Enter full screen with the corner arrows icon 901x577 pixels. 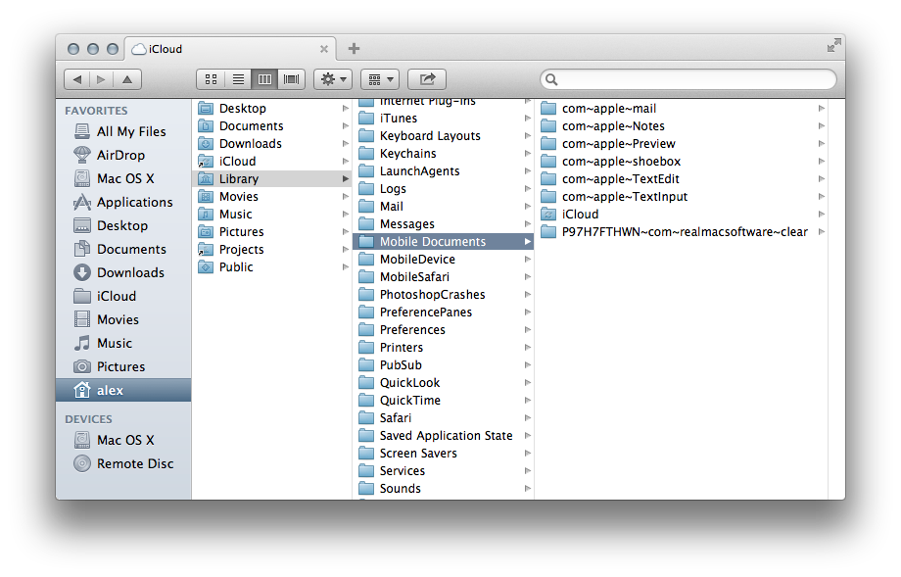tap(833, 45)
